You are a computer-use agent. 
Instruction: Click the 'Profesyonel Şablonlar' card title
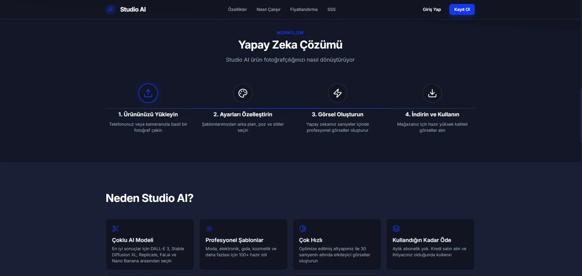click(x=234, y=240)
